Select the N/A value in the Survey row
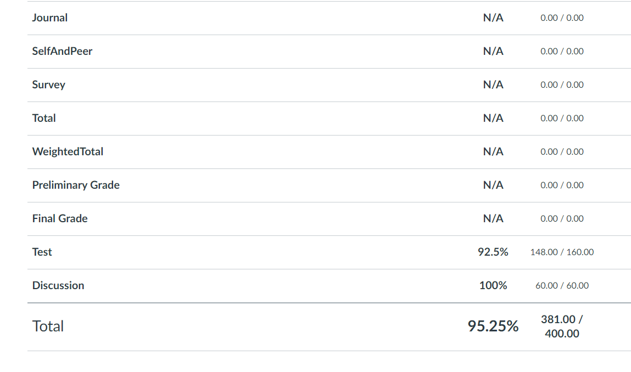The height and width of the screenshot is (372, 631). pyautogui.click(x=493, y=85)
